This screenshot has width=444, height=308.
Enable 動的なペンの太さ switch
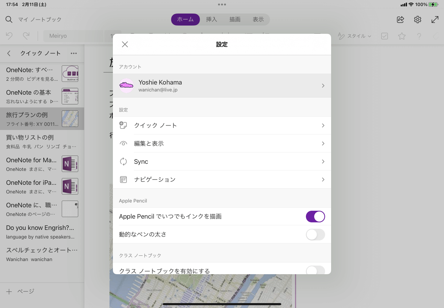point(315,234)
